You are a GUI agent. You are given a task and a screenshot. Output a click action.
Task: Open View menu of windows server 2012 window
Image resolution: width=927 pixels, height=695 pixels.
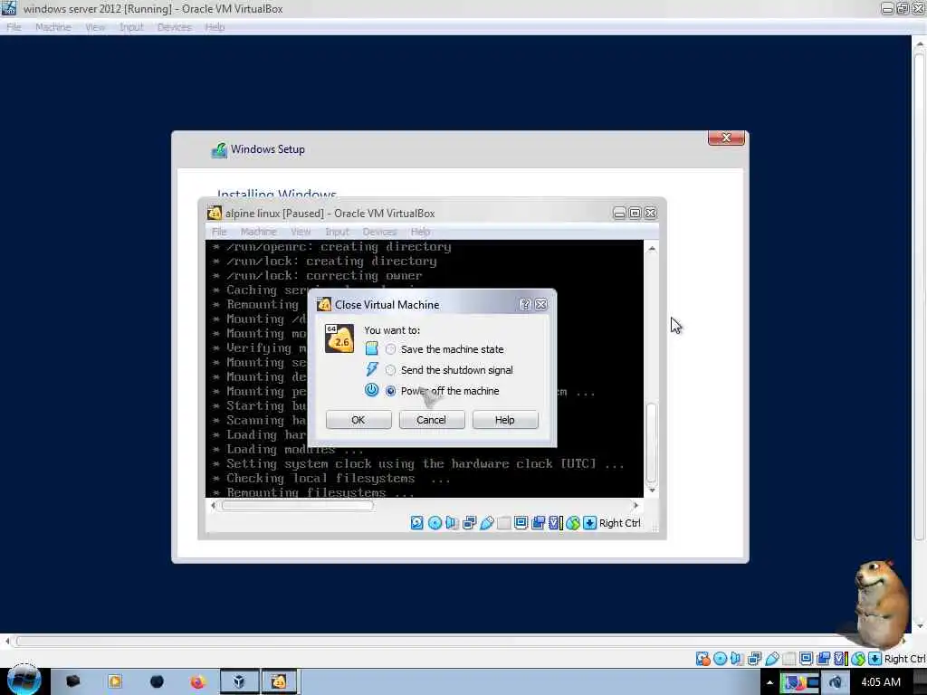tap(94, 27)
